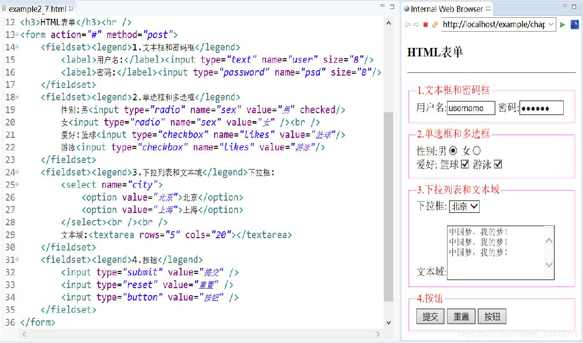Click the 按钮 button

coord(492,317)
